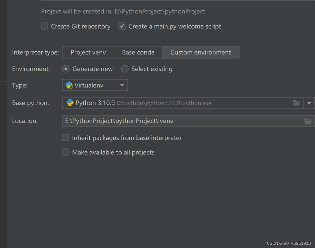This screenshot has height=248, width=315.
Task: Click the Location path input field
Action: point(150,121)
